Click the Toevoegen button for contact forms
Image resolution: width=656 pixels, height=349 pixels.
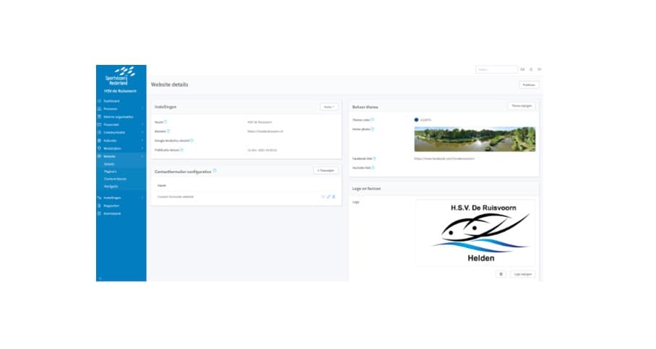(x=326, y=170)
